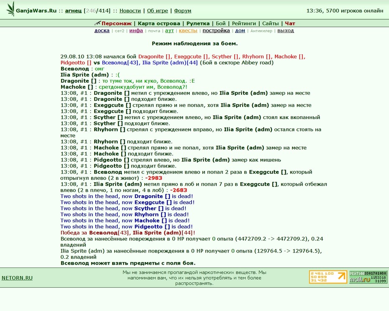Click the выход logout link
The width and height of the screenshot is (389, 311).
click(x=286, y=31)
